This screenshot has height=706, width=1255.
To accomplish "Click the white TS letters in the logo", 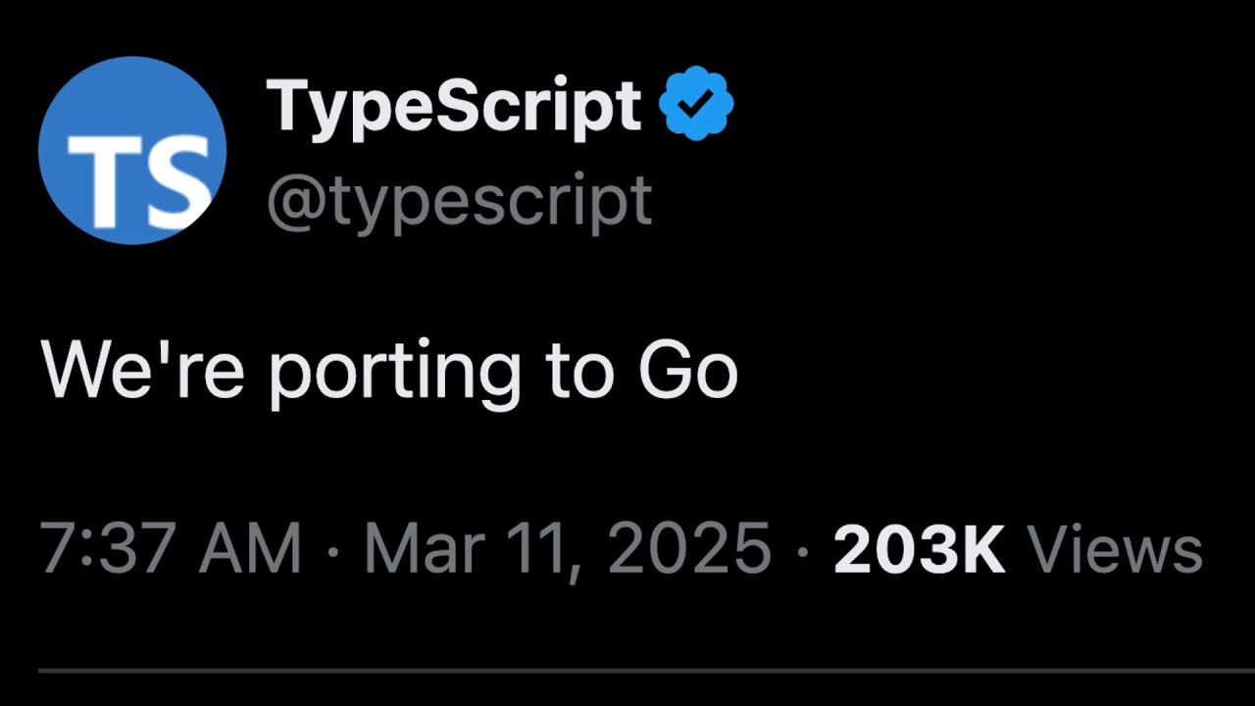I will (x=137, y=180).
